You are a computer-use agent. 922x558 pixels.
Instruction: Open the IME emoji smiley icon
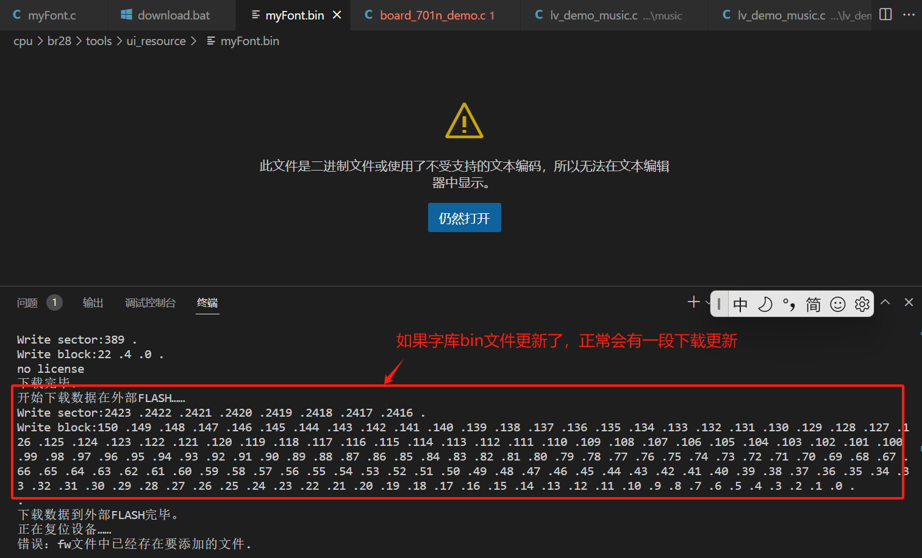coord(838,304)
